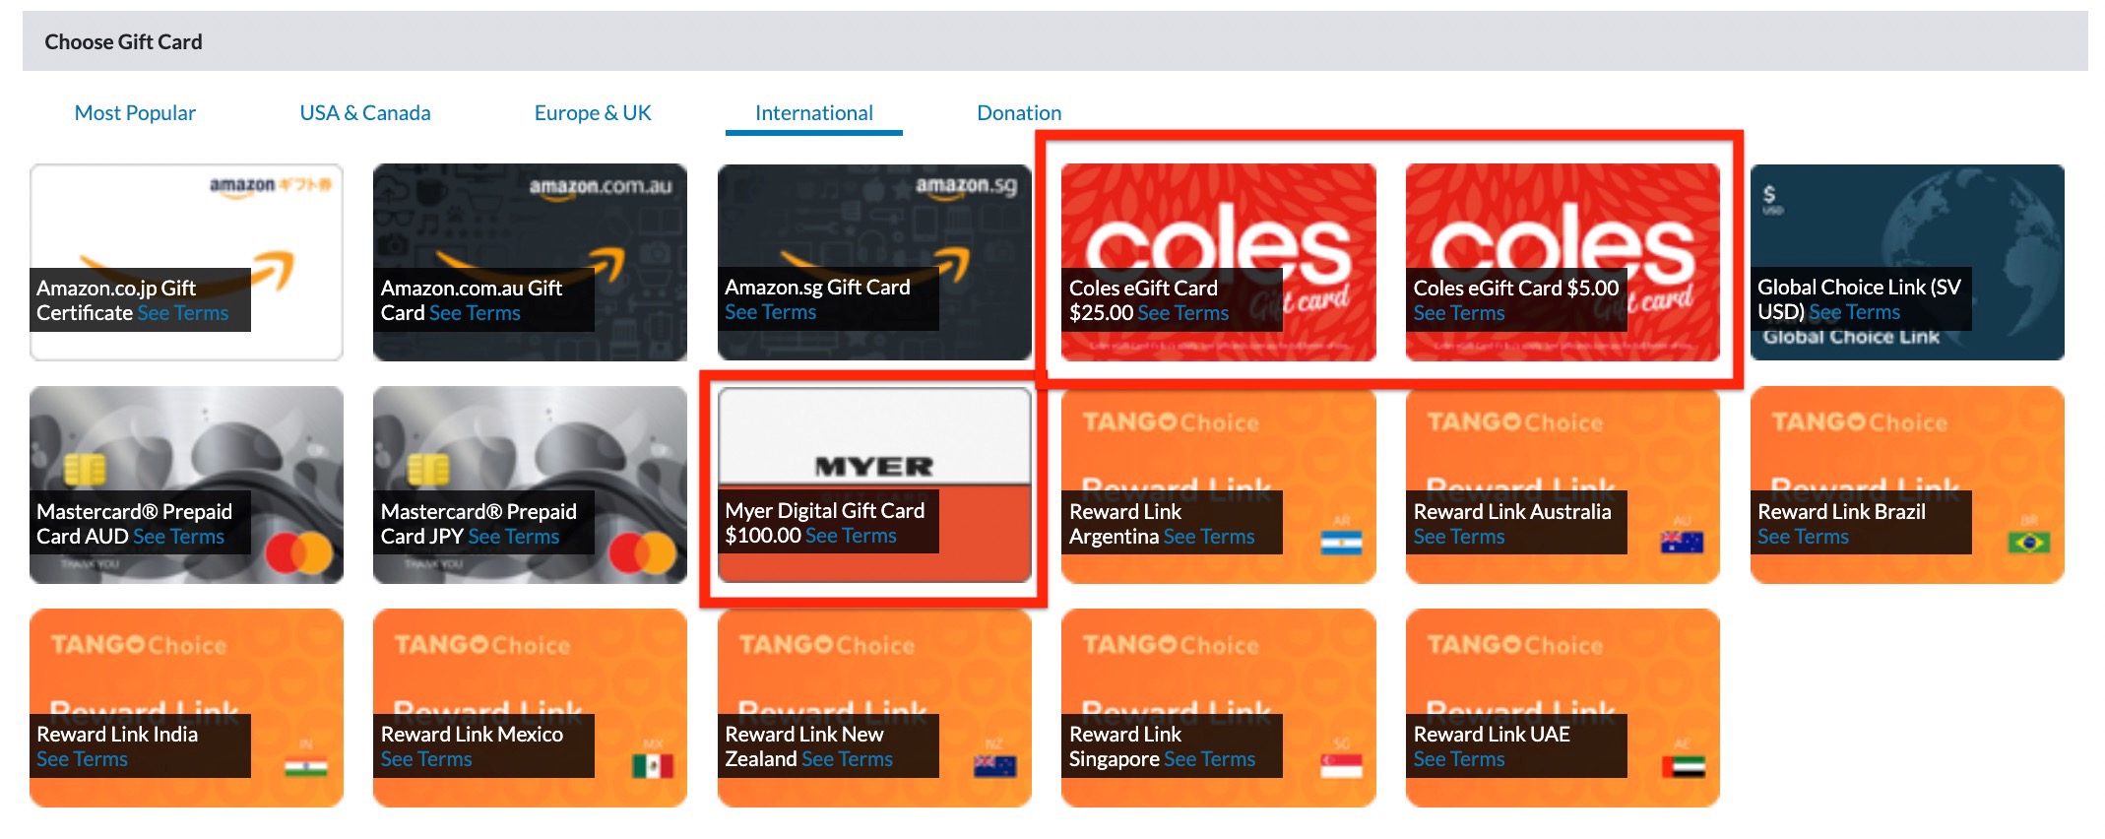Click the Singapore flag on Reward Link card
The height and width of the screenshot is (839, 2105).
(x=1341, y=766)
